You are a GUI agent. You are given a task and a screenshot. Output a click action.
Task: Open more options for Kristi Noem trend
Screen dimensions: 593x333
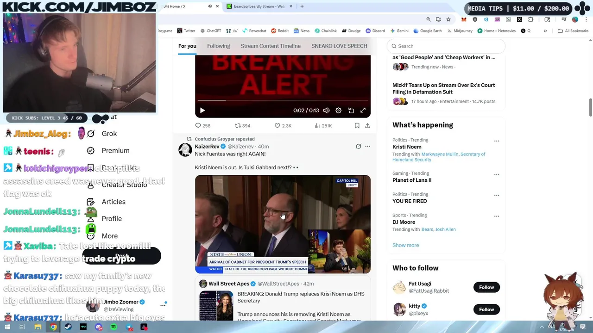(x=497, y=141)
